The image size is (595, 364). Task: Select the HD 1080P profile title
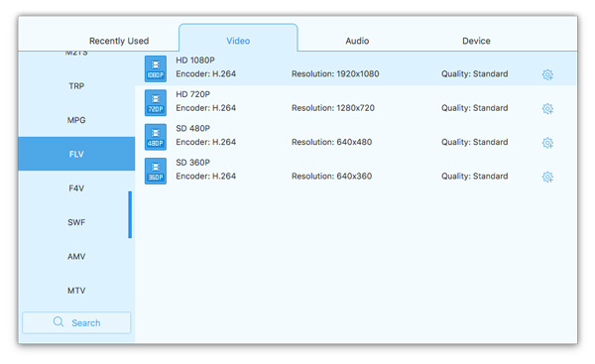coord(195,61)
